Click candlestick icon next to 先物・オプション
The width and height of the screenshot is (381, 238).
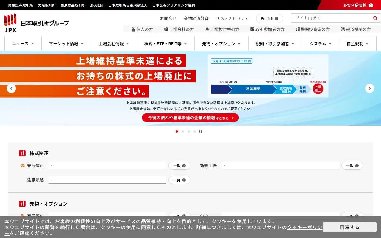(x=22, y=204)
